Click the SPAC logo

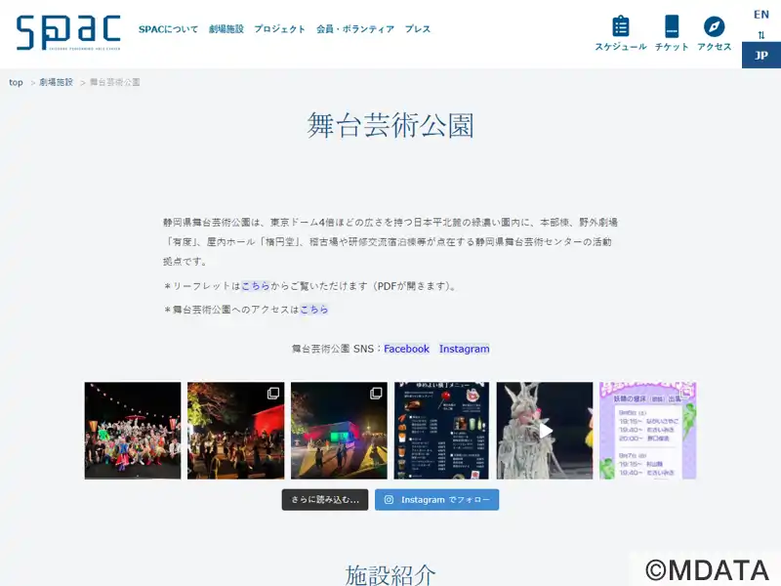point(68,32)
